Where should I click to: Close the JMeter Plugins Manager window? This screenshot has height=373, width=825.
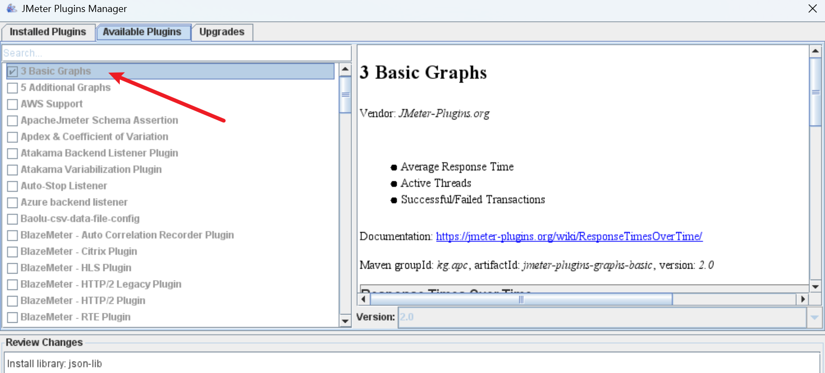point(812,9)
